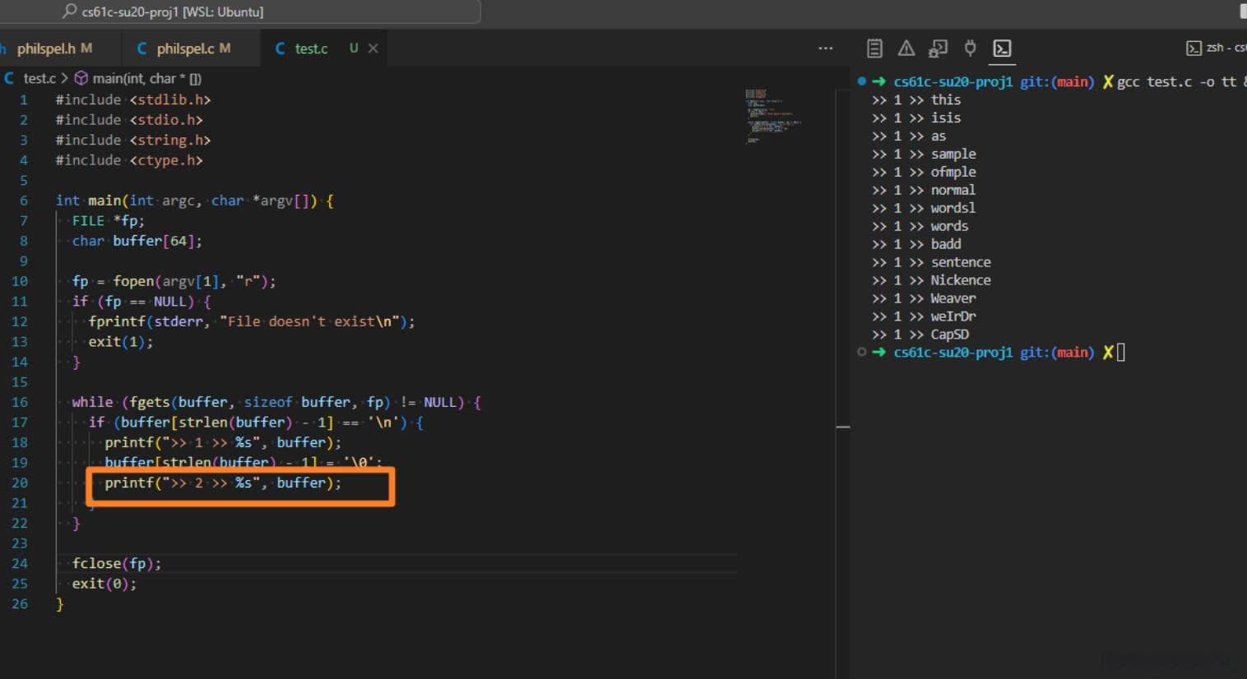This screenshot has height=679, width=1247.
Task: Click line number 6 in gutter
Action: [24, 201]
